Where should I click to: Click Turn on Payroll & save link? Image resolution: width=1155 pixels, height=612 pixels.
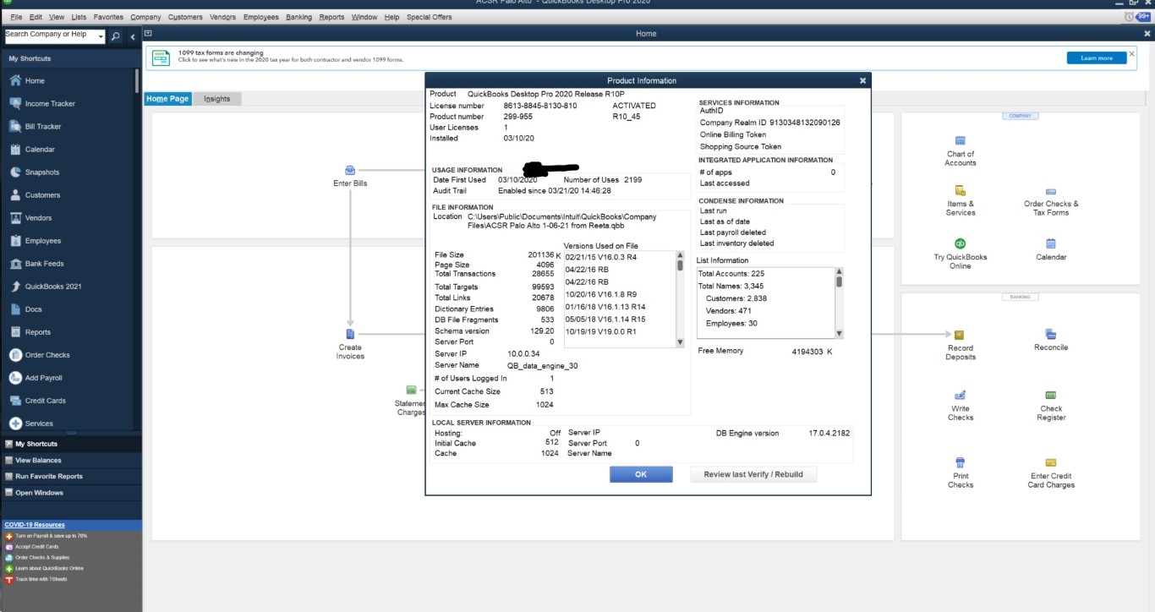51,536
